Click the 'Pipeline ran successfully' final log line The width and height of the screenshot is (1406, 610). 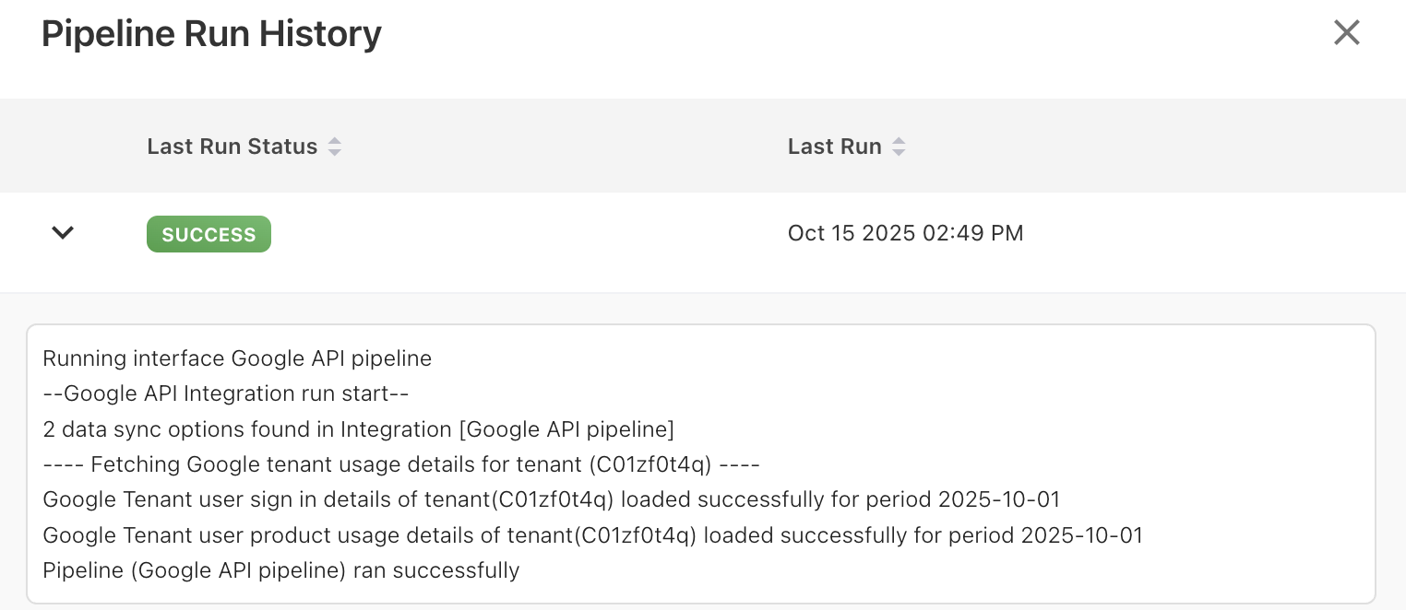point(281,570)
